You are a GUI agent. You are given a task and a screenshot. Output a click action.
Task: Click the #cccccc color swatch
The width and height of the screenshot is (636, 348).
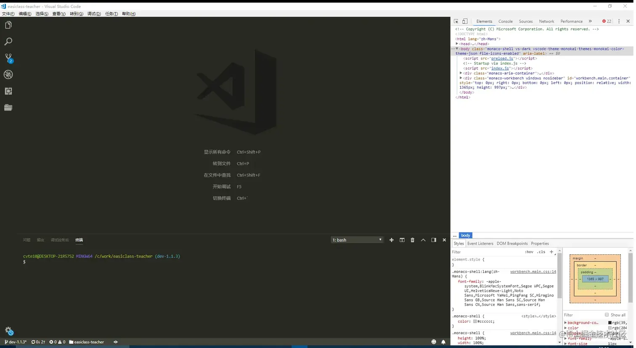[475, 322]
